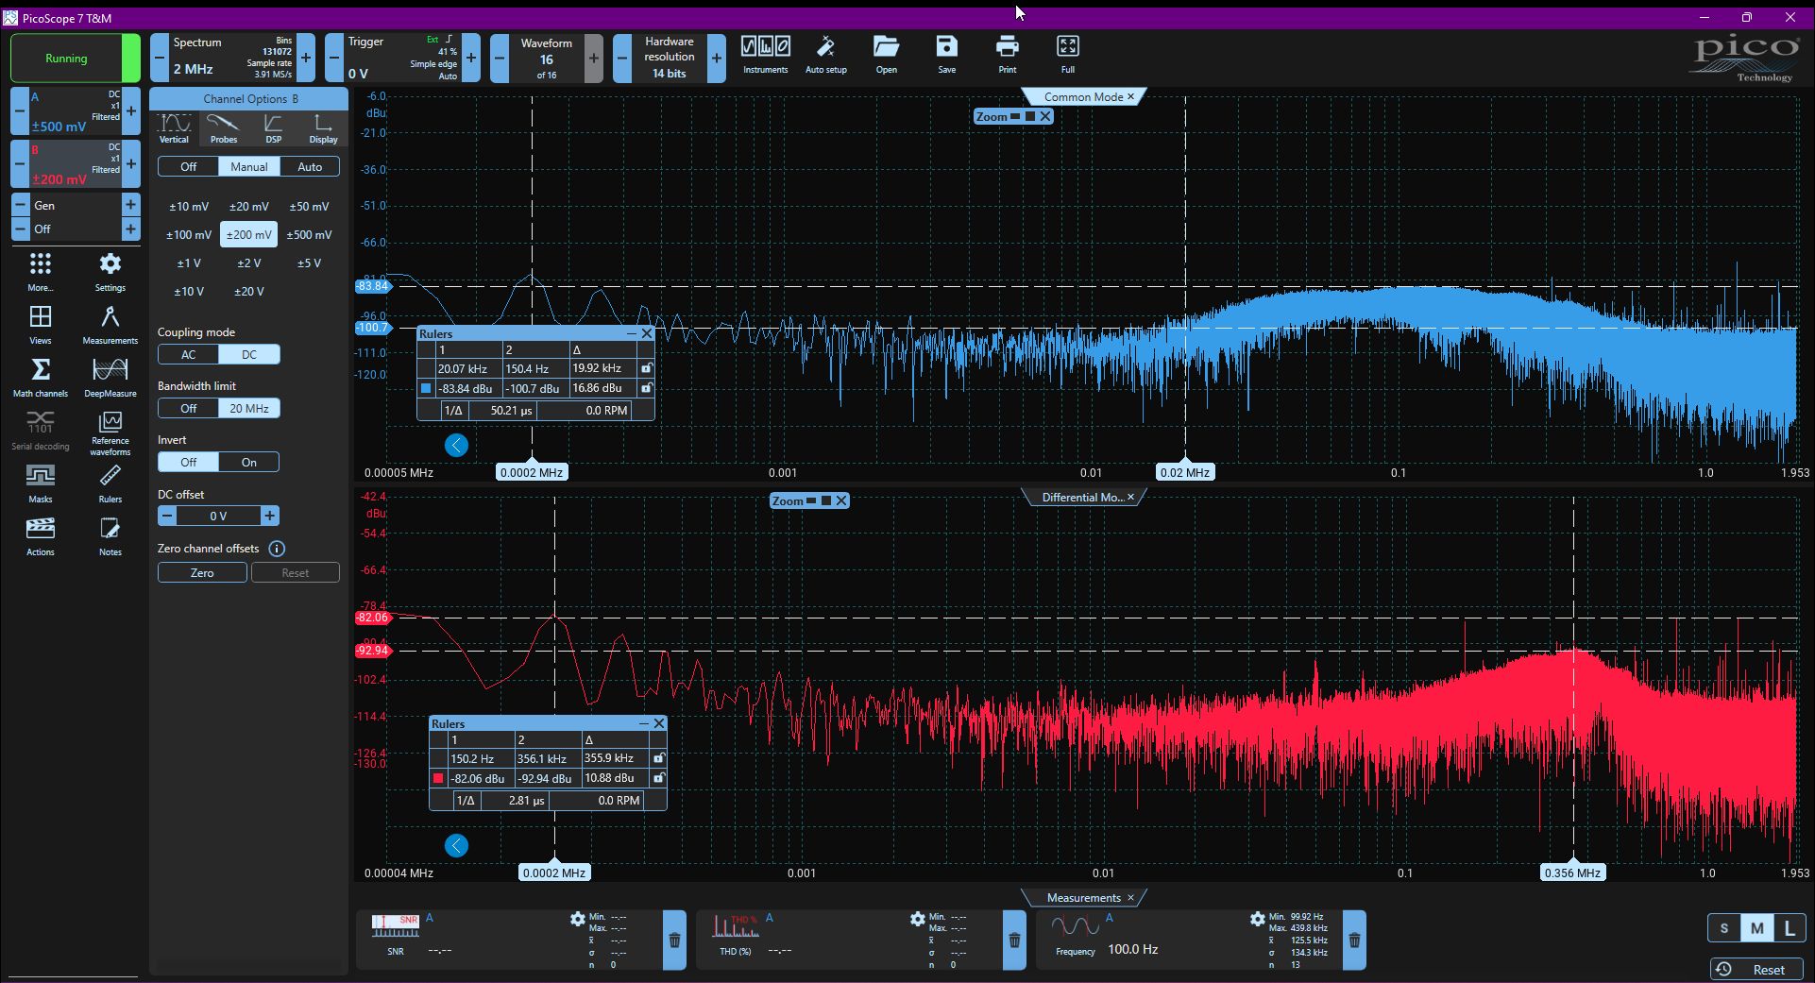Choose ±500 mV input range
1815x983 pixels.
(x=309, y=235)
